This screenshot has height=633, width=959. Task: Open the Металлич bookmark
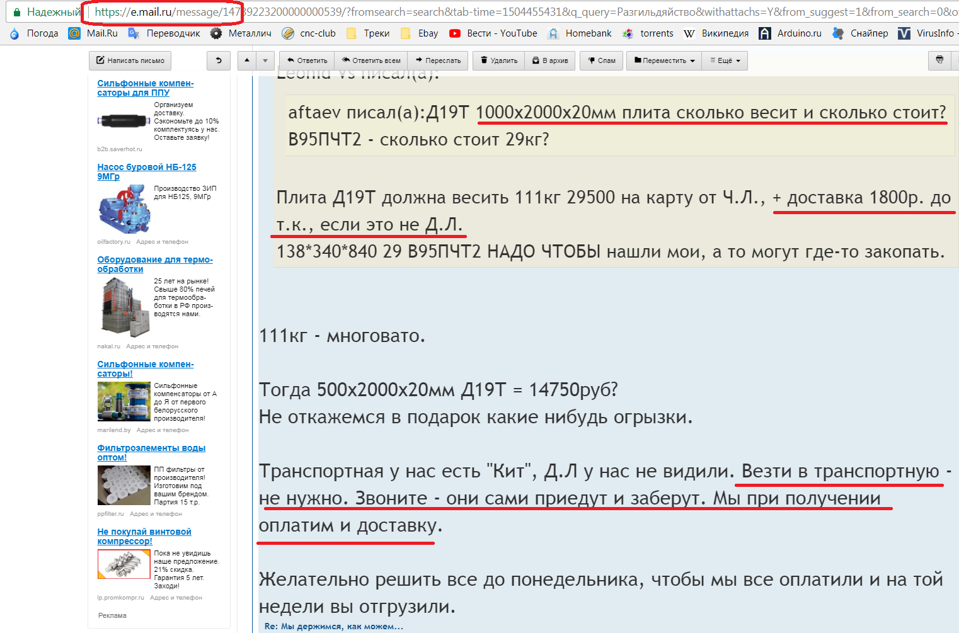click(241, 33)
